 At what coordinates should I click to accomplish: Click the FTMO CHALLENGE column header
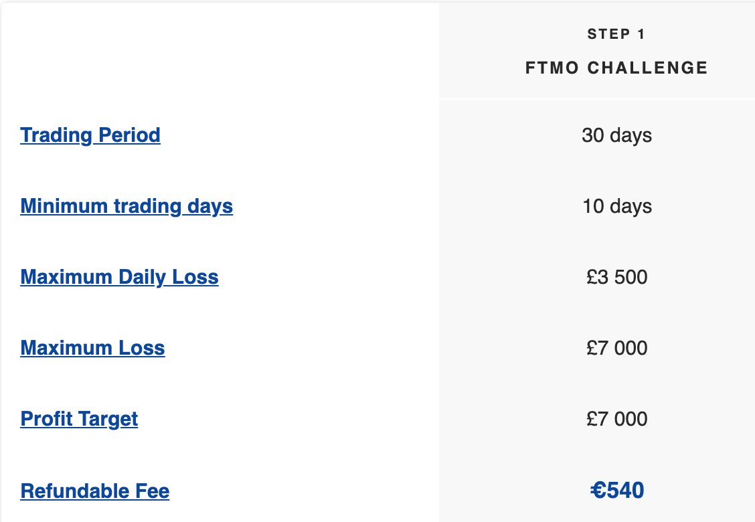[616, 68]
